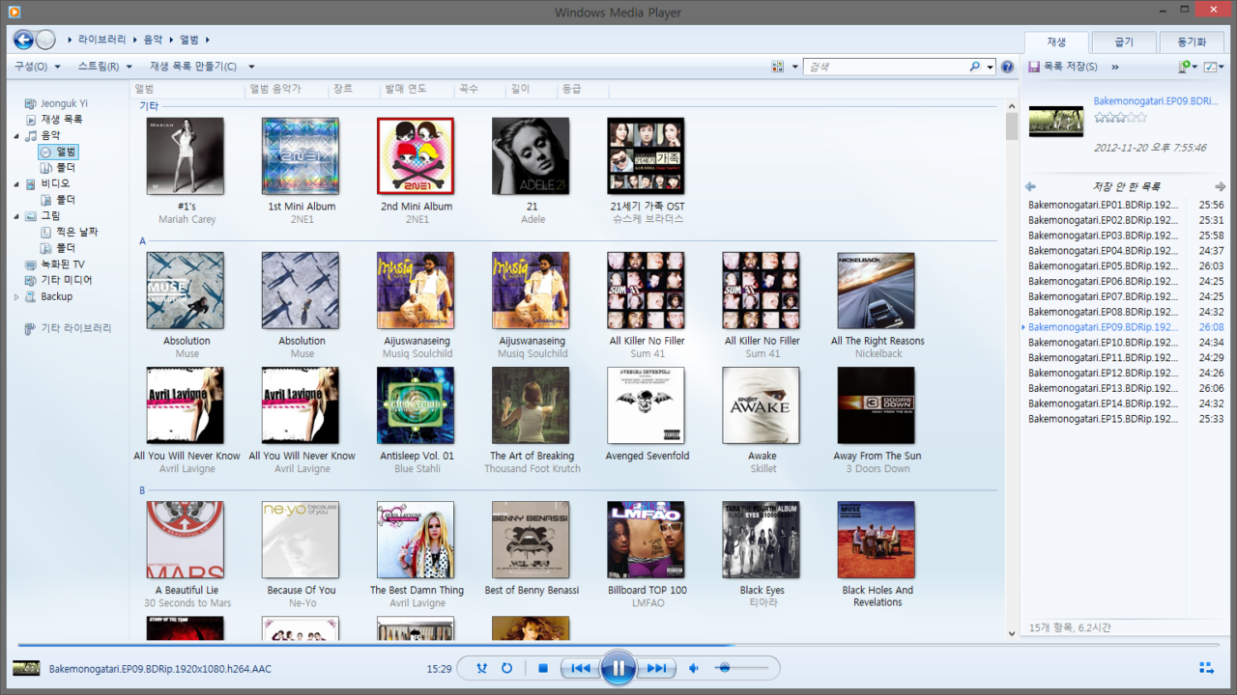
Task: Open the device sync options icon
Action: click(1185, 67)
